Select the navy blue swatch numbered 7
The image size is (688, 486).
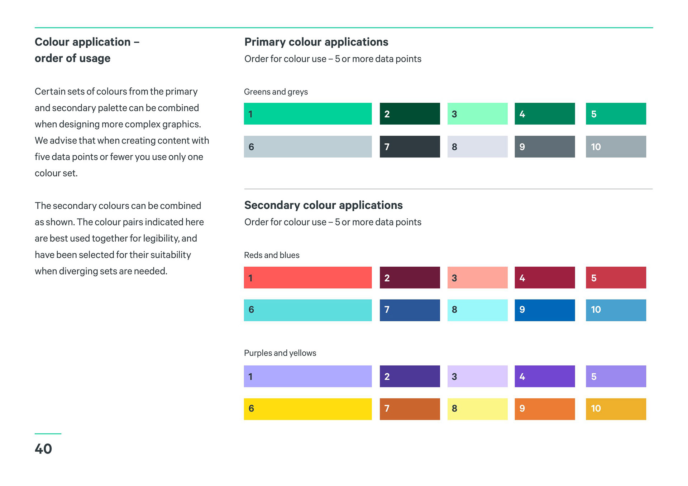click(x=410, y=310)
